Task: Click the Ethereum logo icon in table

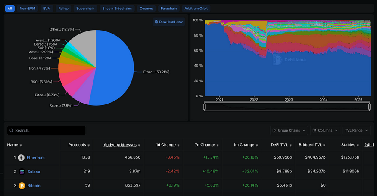Action: click(x=21, y=158)
